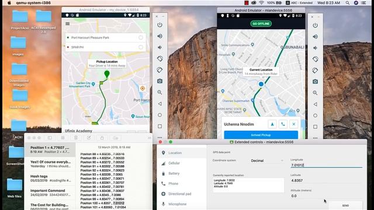The height and width of the screenshot is (210, 374).
Task: Rotate right on left emulator toolbar
Action: [160, 70]
